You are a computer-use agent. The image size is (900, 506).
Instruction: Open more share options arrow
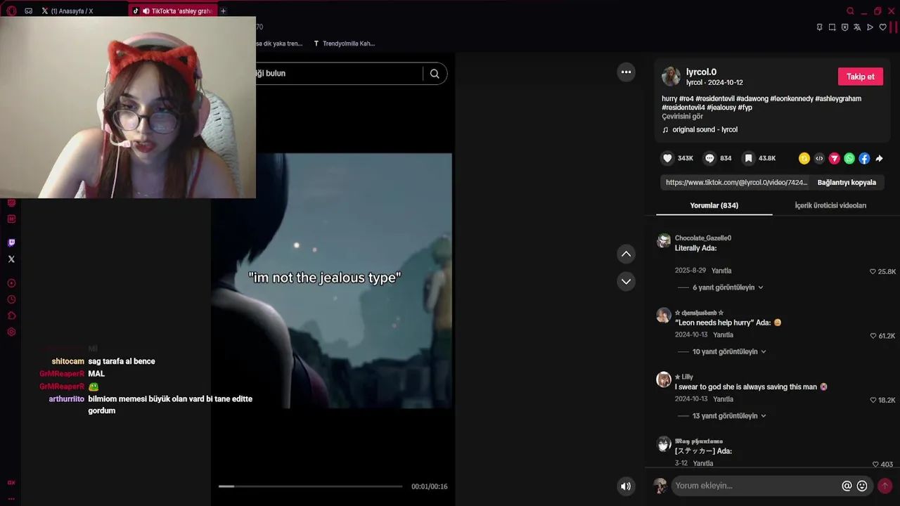(879, 158)
